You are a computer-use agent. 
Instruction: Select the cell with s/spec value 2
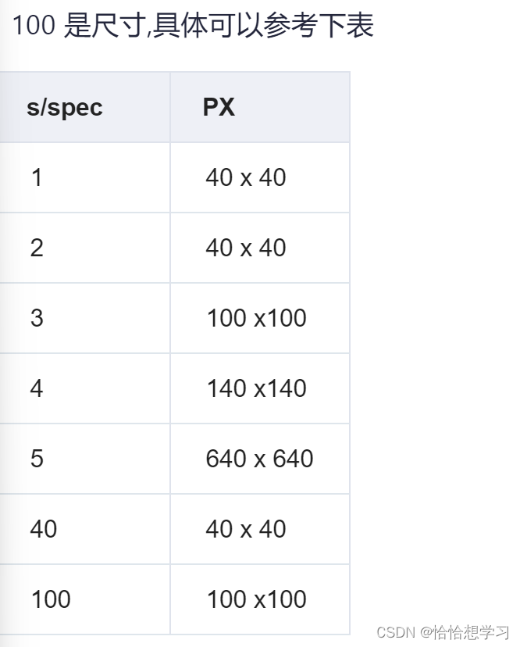coord(84,248)
